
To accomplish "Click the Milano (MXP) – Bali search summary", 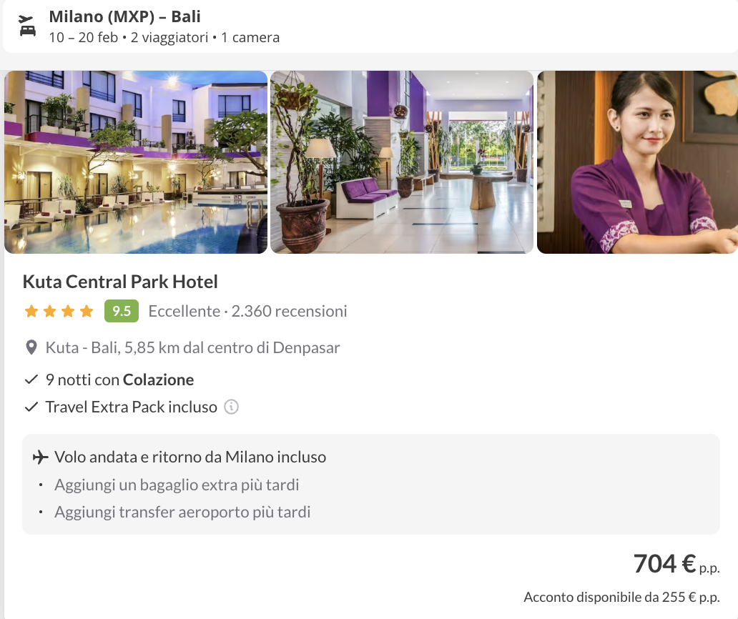I will pos(124,16).
